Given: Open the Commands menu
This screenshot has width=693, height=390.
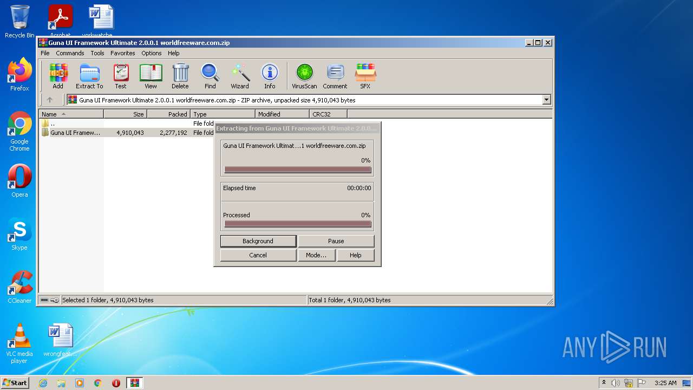Looking at the screenshot, I should click(x=70, y=53).
